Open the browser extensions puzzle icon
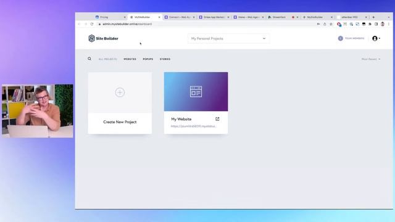The image size is (395, 222). click(x=370, y=24)
